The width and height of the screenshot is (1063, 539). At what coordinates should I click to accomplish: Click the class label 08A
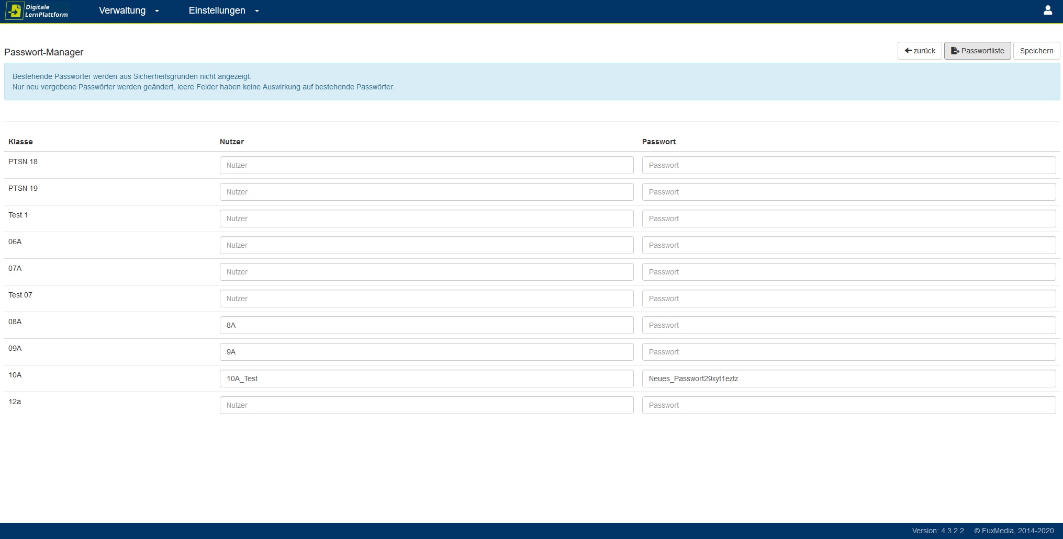coord(15,322)
